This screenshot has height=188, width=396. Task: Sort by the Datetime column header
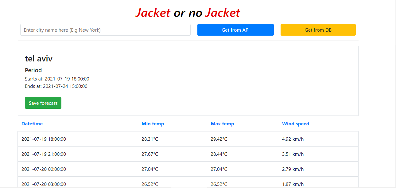tap(32, 124)
